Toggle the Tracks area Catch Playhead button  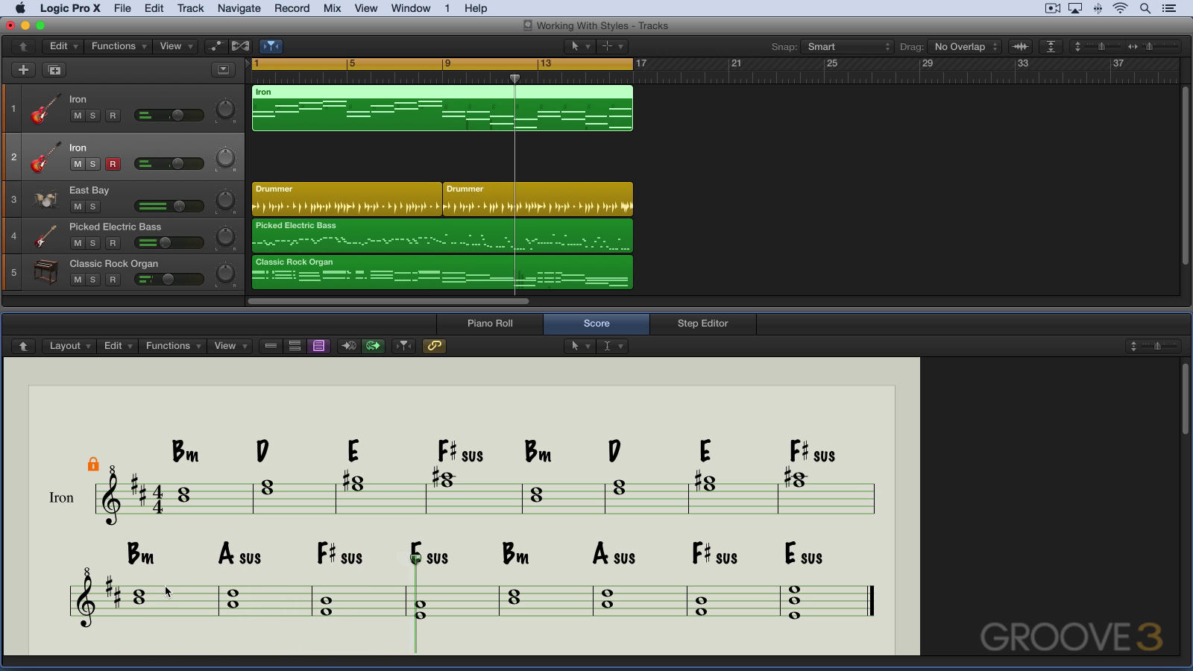(x=271, y=46)
